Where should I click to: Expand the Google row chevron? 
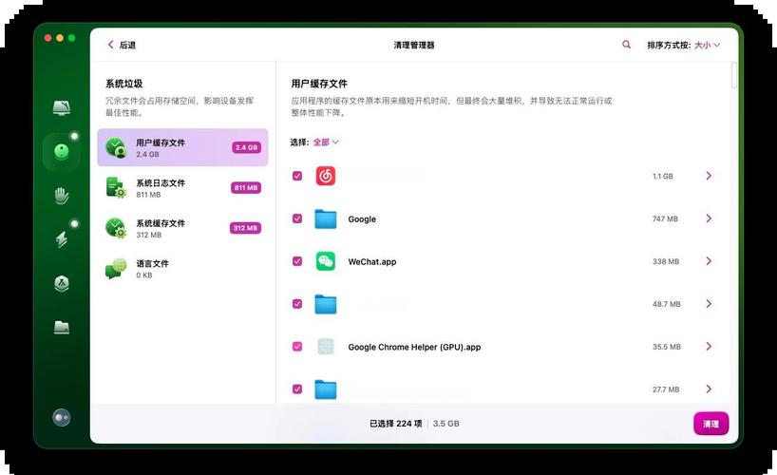point(709,218)
